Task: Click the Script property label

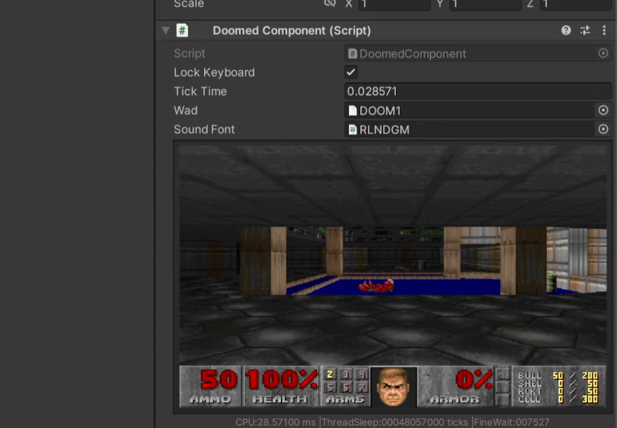Action: coord(189,54)
